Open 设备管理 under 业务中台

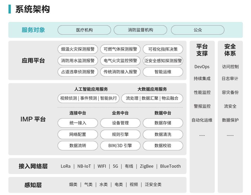click(120, 123)
